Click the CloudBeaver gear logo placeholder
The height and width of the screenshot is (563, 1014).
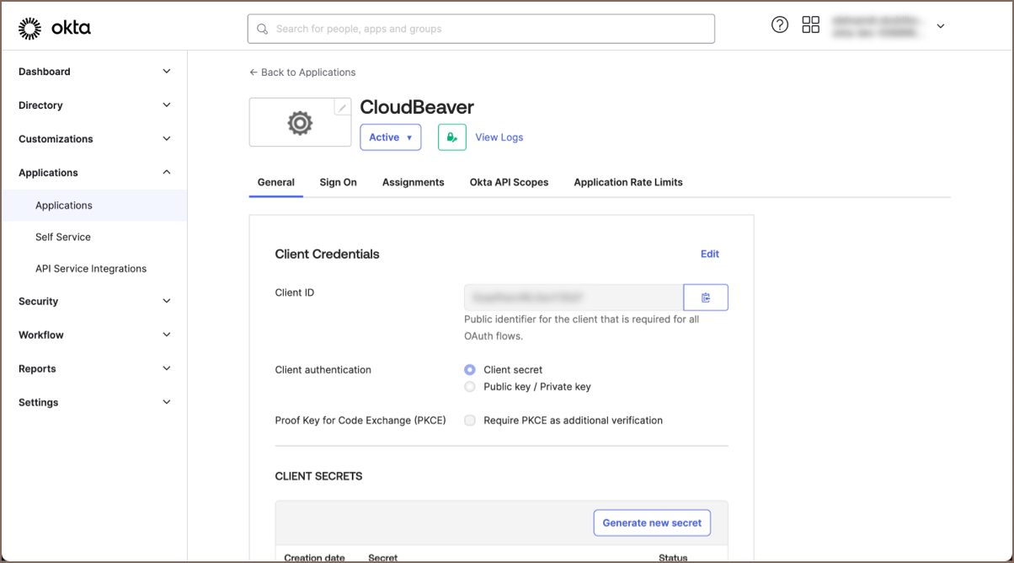pos(300,123)
